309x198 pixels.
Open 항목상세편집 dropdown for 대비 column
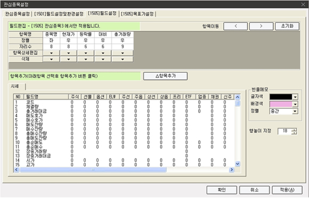(103, 53)
